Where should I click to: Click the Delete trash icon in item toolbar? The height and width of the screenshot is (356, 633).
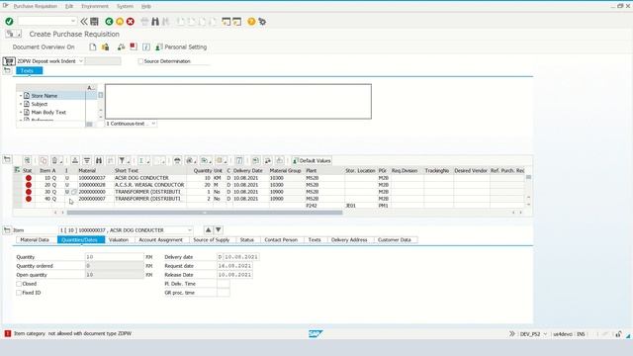tap(55, 160)
